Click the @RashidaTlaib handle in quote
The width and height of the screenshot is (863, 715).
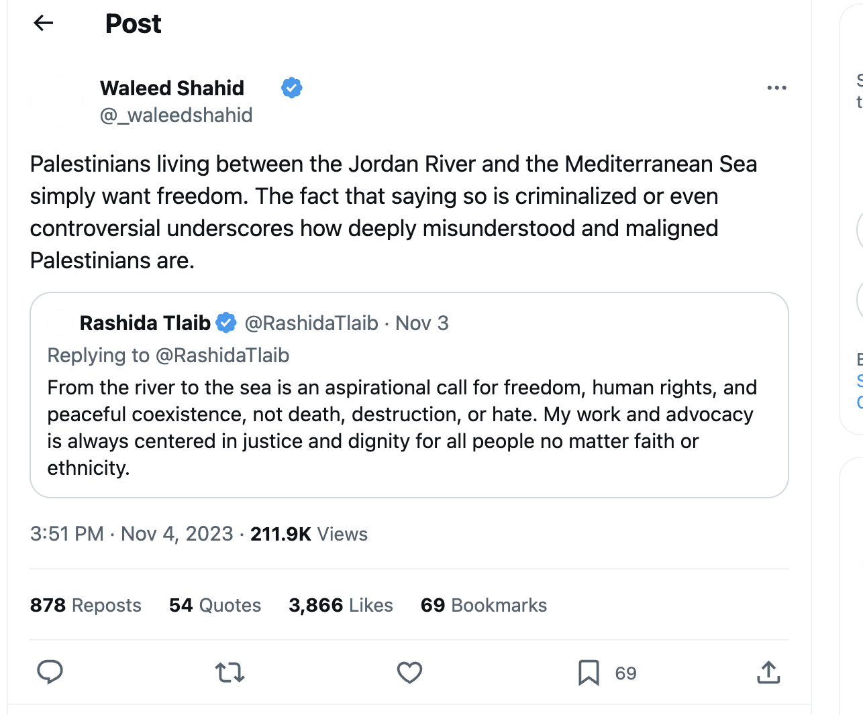click(311, 323)
